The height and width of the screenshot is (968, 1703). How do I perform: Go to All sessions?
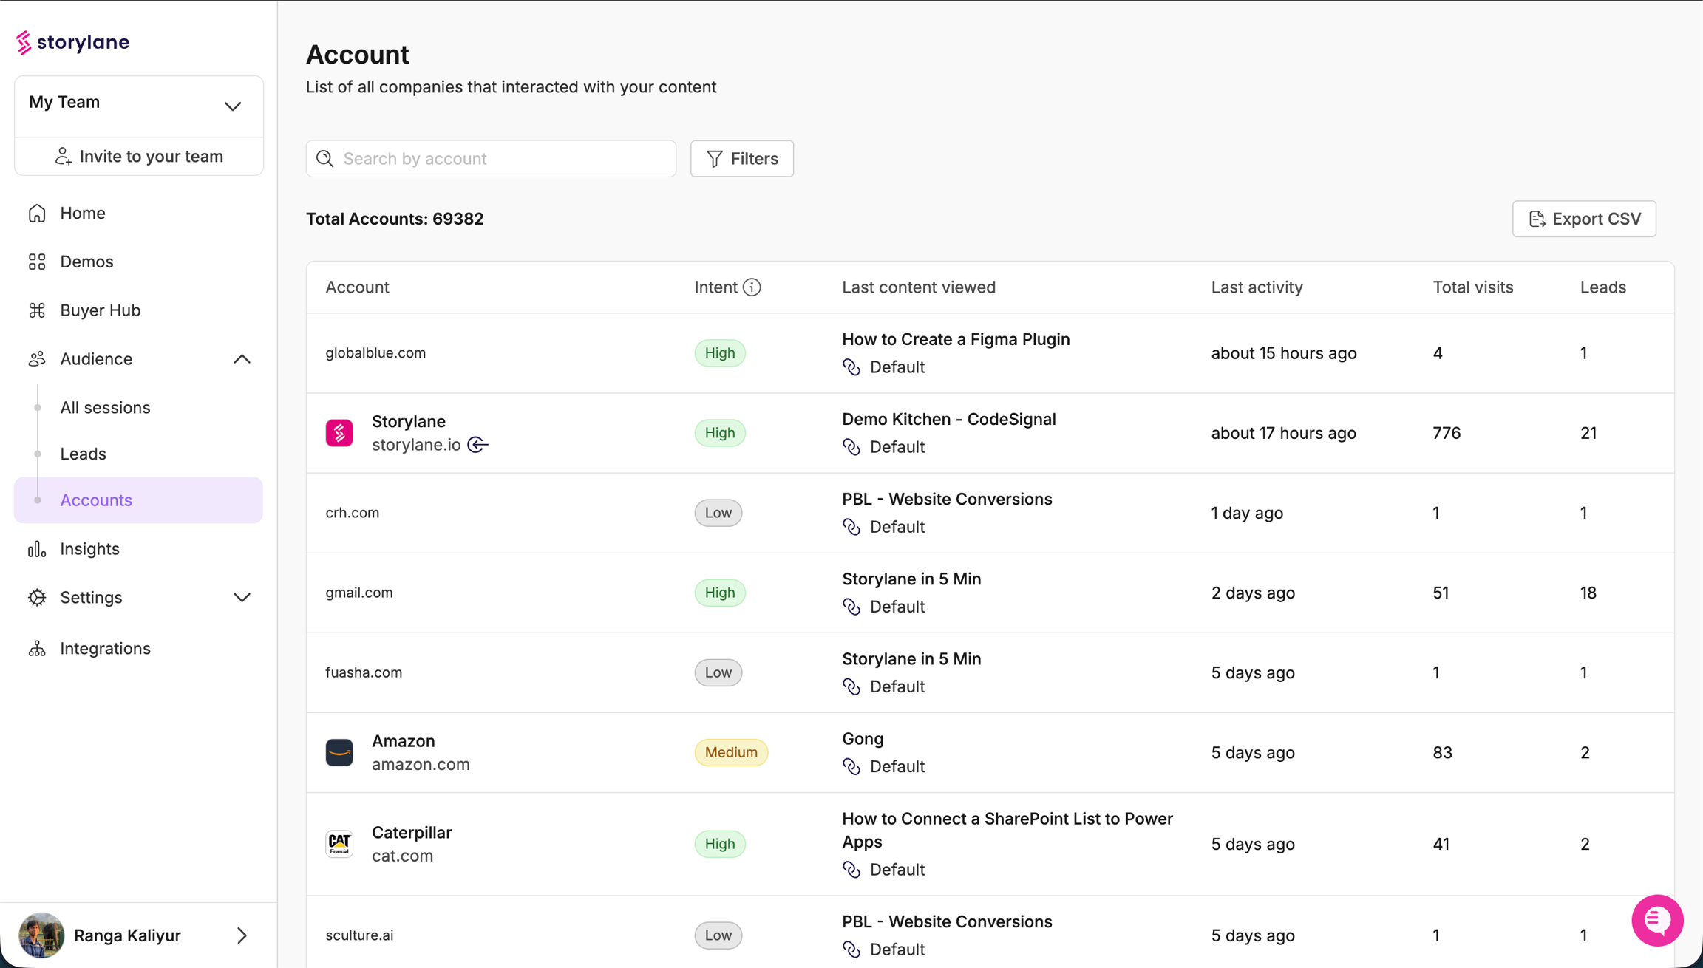pos(105,408)
